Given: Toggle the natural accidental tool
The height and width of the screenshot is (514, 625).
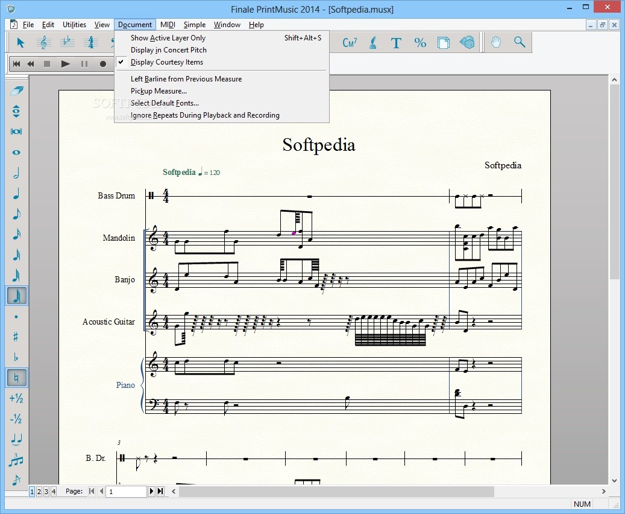Looking at the screenshot, I should pos(16,378).
